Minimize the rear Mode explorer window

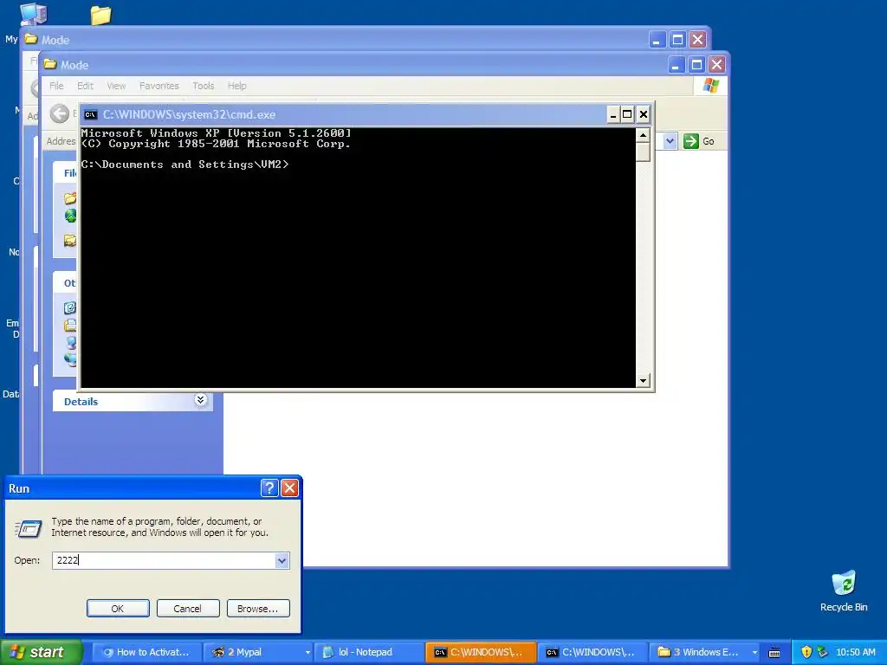coord(657,40)
